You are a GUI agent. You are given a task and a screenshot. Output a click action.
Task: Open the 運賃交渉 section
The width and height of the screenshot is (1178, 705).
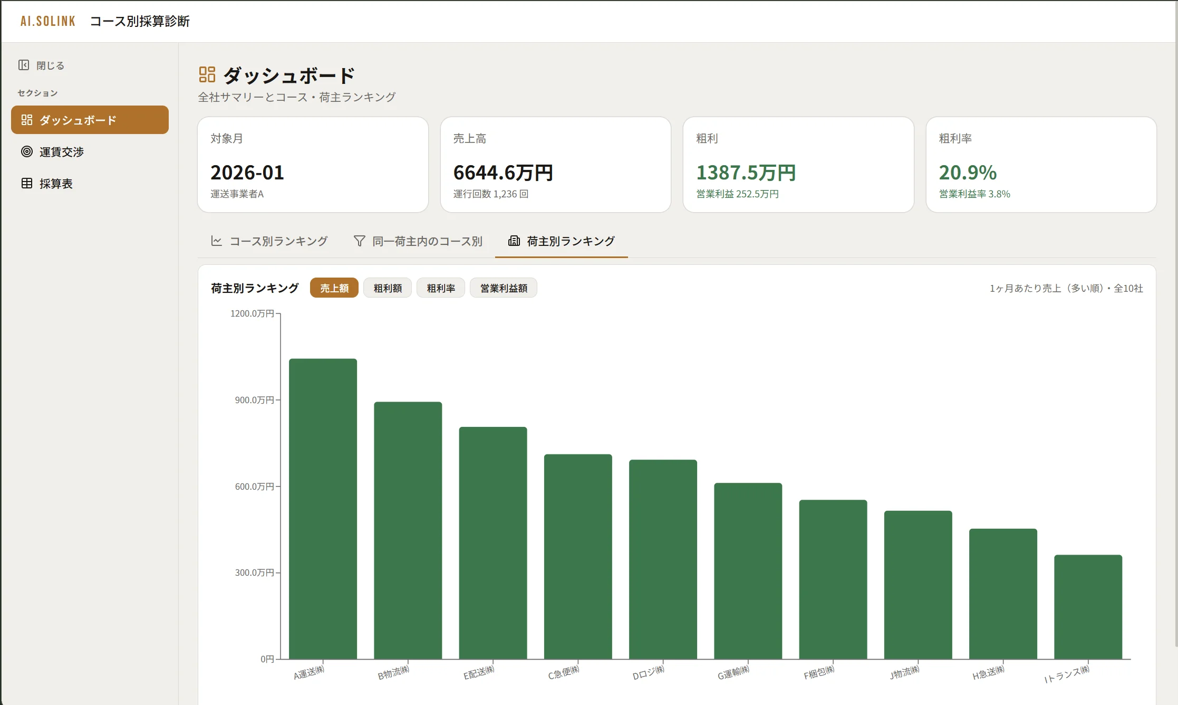pos(90,151)
